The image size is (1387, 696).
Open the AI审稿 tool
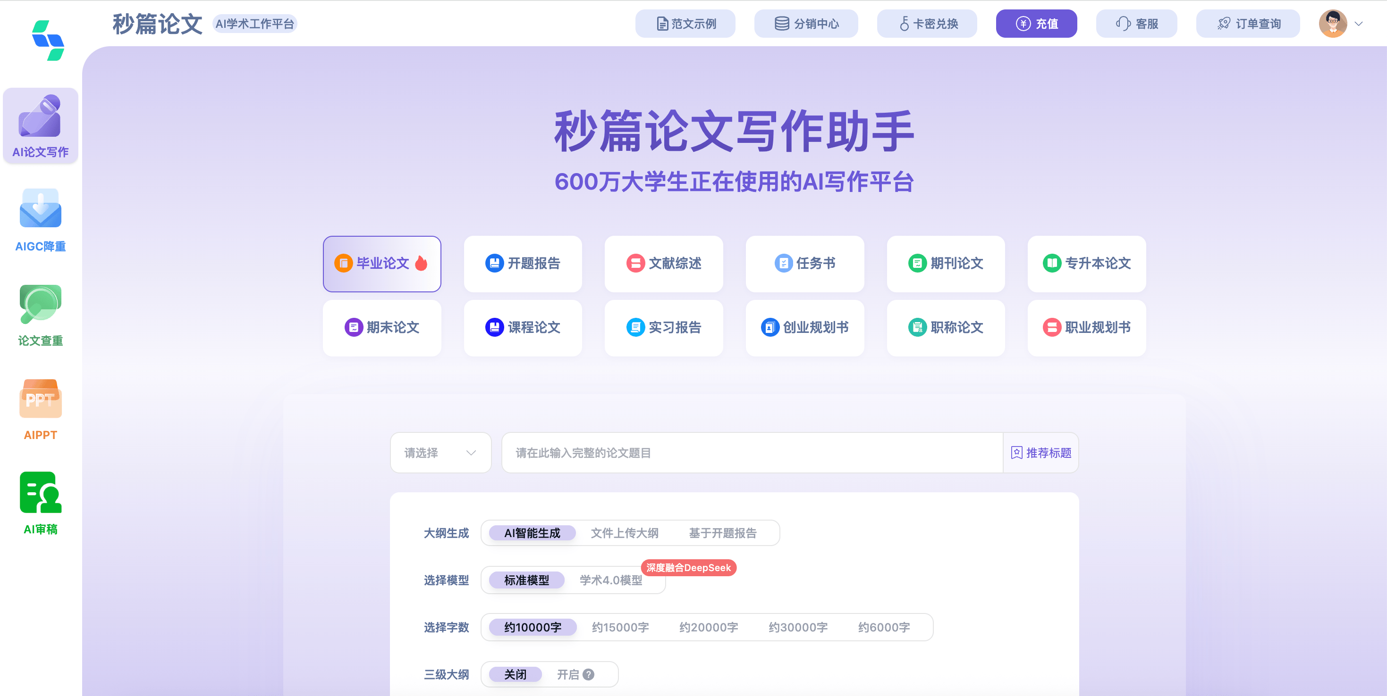coord(41,500)
